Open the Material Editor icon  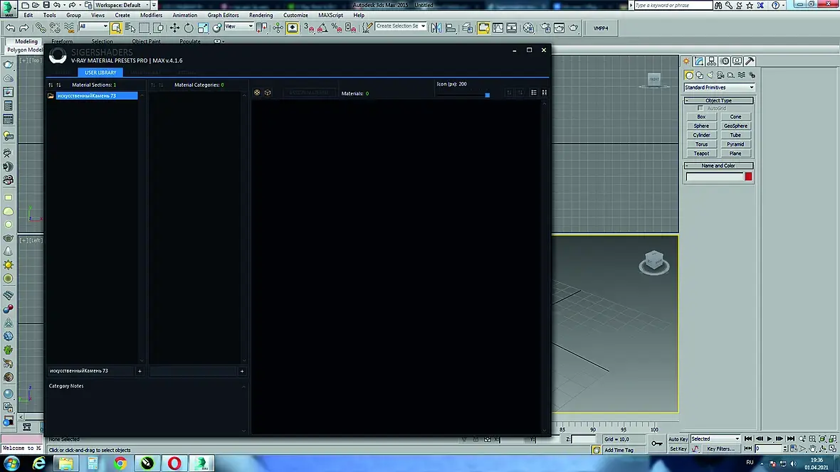[x=528, y=28]
